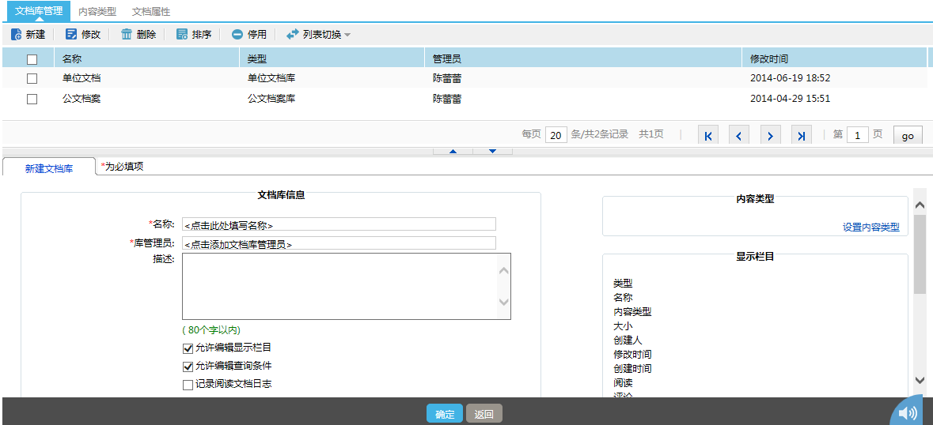The width and height of the screenshot is (933, 425).
Task: Go to the first page of records
Action: click(x=708, y=136)
